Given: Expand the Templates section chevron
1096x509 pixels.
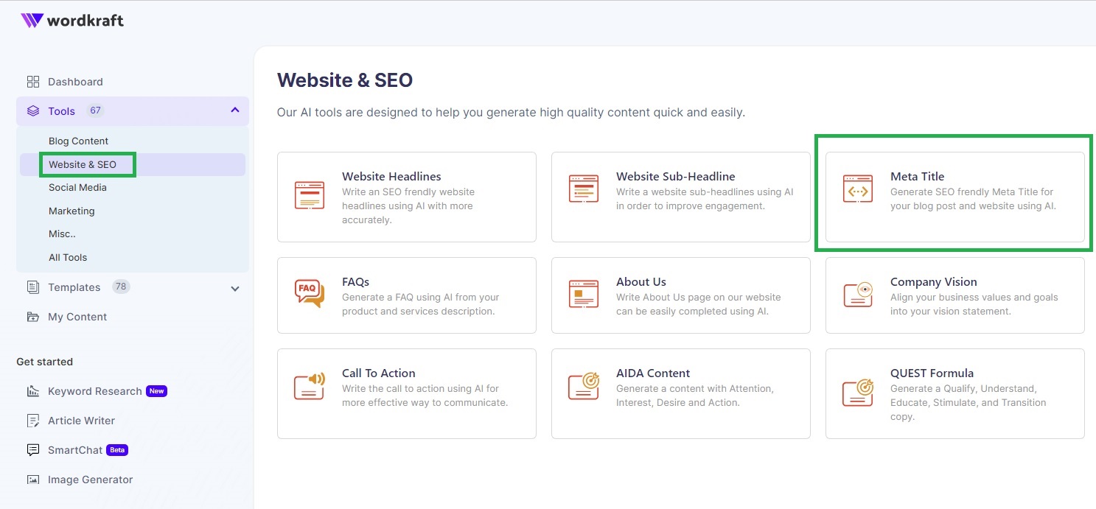Looking at the screenshot, I should (235, 288).
